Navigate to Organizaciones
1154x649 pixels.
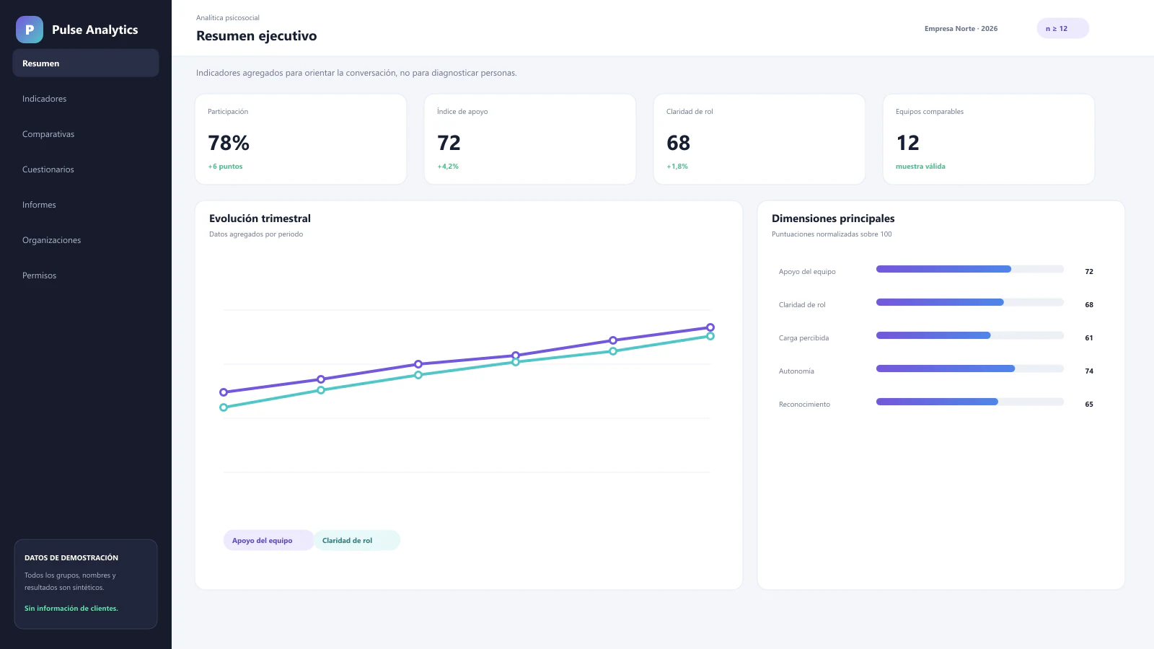click(86, 240)
